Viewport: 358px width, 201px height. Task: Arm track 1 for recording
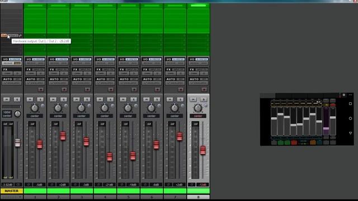click(41, 89)
